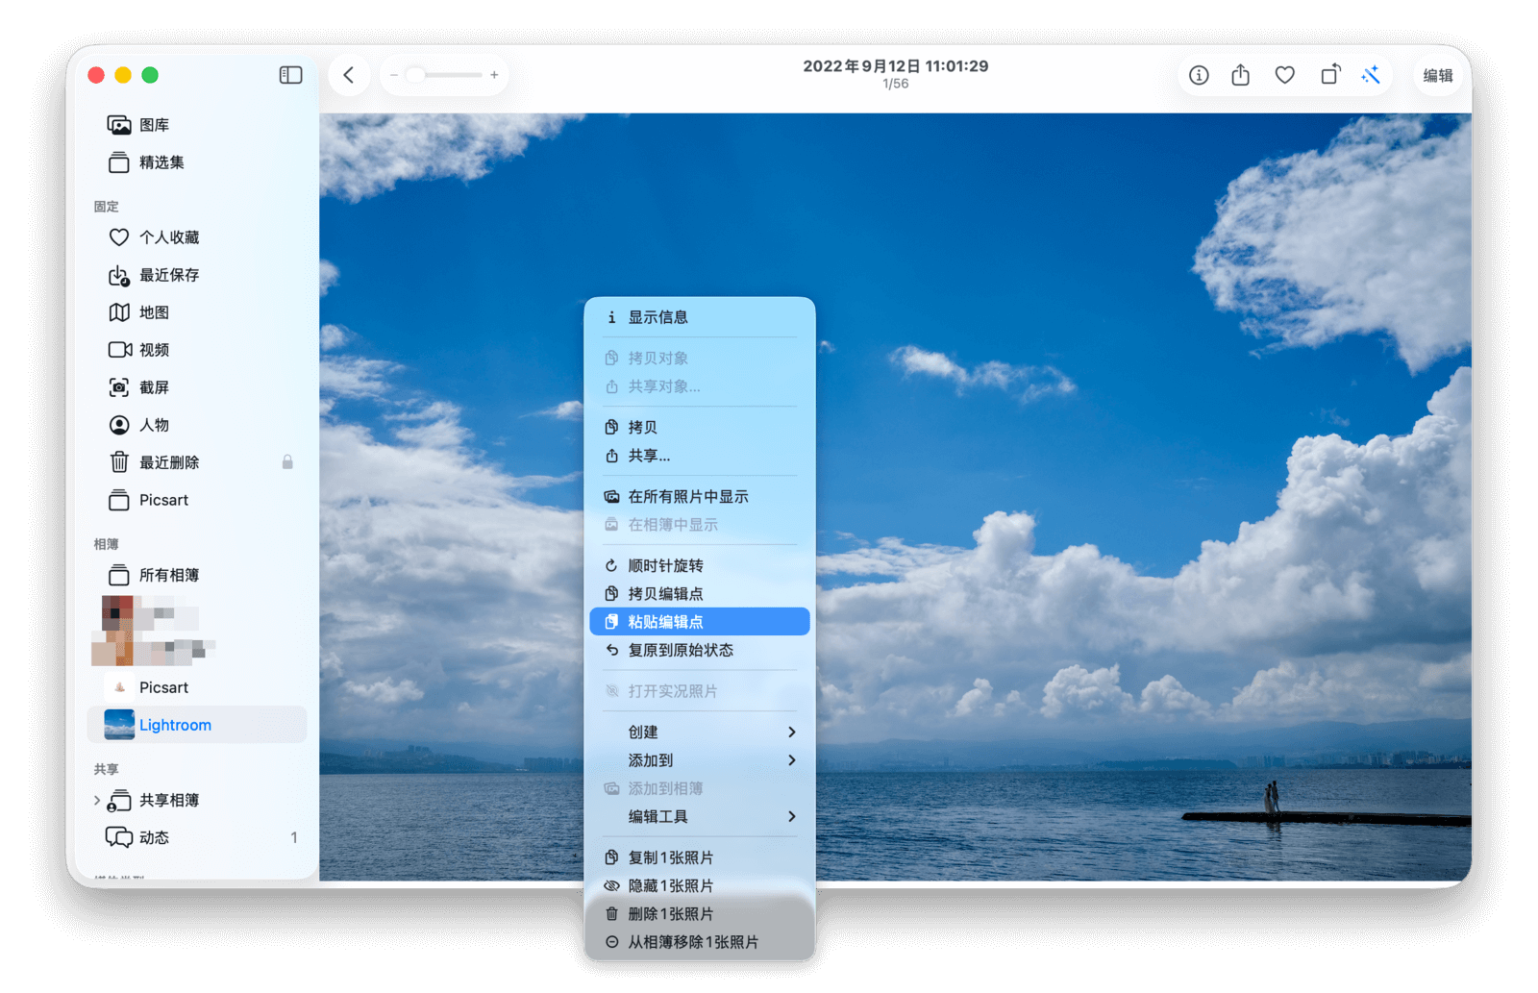Expand the 共享相簿 disclosure arrow
This screenshot has height=993, width=1538.
tap(97, 800)
